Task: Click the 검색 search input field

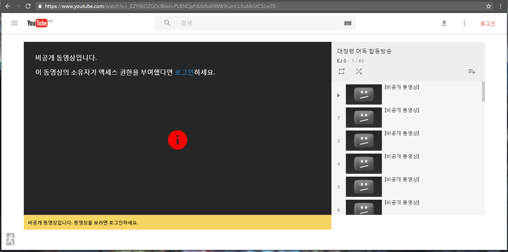Action: coord(259,23)
